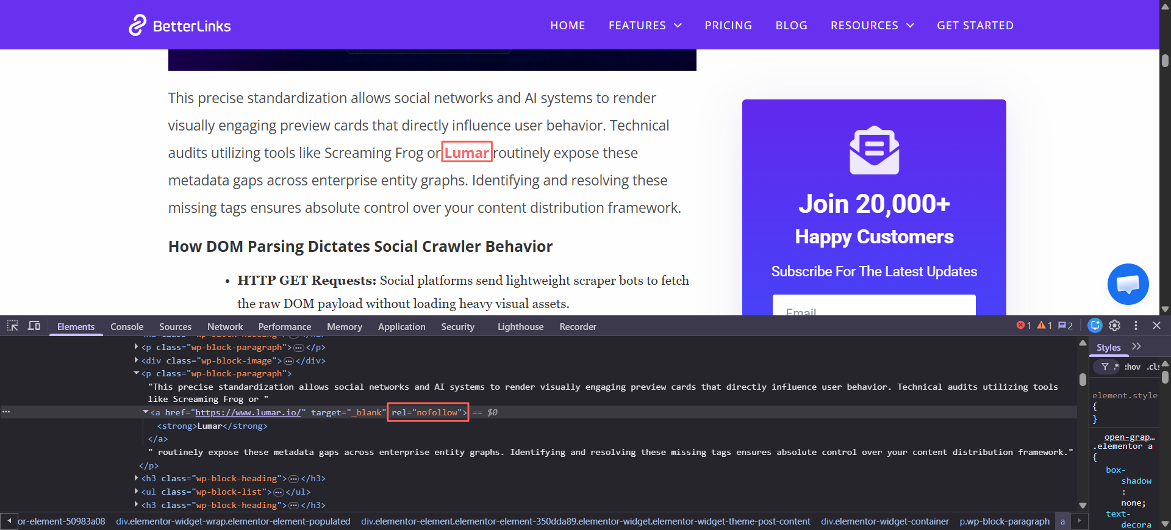Go to the BLOG link
This screenshot has height=530, width=1171.
(x=791, y=26)
